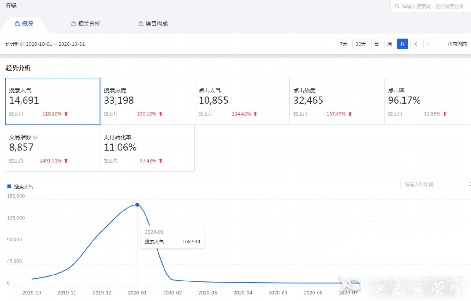This screenshot has height=301, width=471.
Task: Click the 8,857 交易指数 value
Action: click(x=21, y=147)
